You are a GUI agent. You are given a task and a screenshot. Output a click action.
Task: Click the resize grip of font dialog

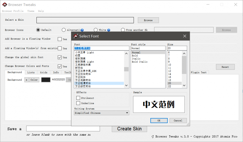point(188,124)
